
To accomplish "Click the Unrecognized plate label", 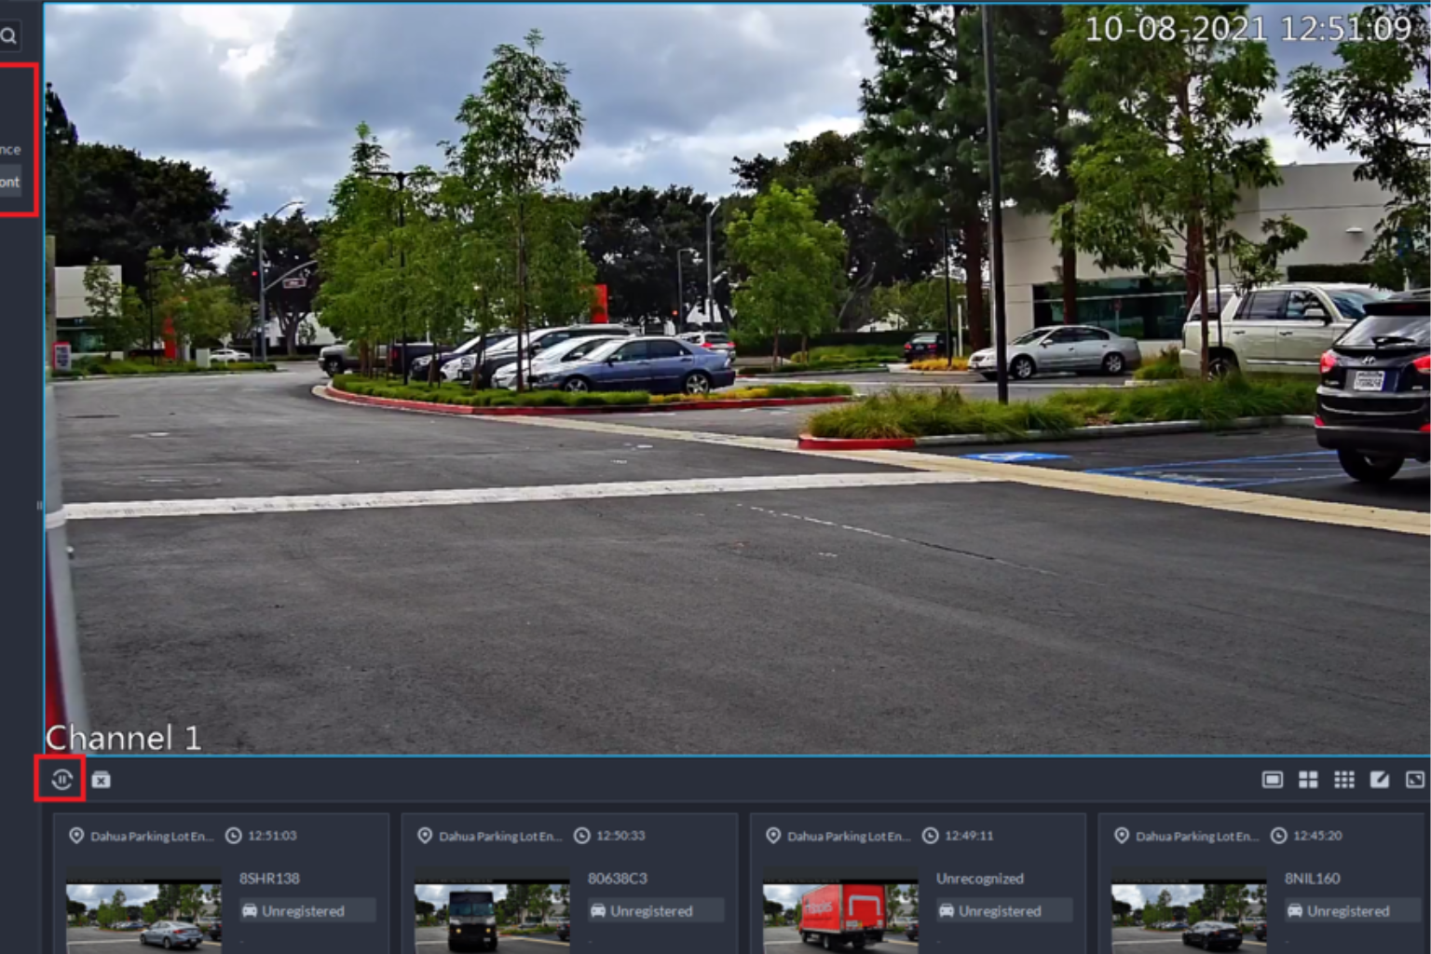I will tap(979, 879).
